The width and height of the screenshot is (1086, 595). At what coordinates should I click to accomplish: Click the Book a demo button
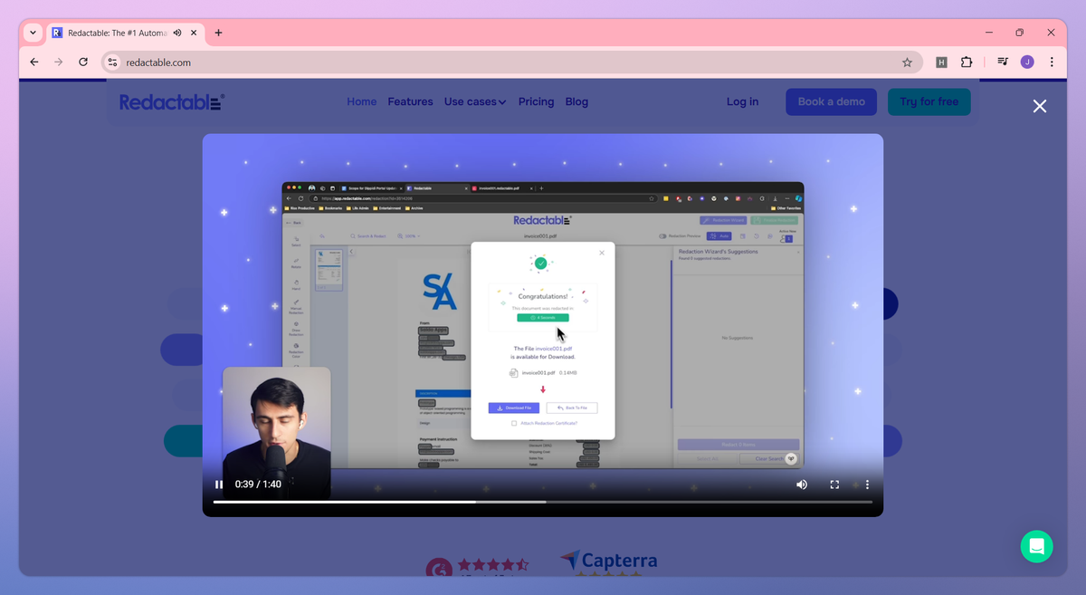click(831, 101)
